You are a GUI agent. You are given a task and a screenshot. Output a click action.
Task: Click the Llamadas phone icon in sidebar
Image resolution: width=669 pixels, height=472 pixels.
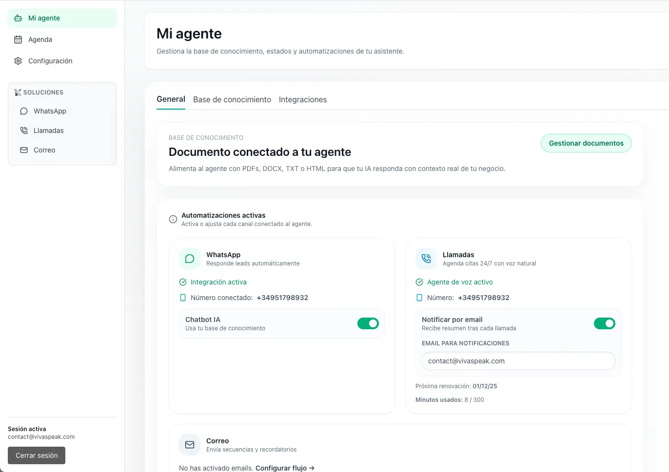(x=24, y=131)
